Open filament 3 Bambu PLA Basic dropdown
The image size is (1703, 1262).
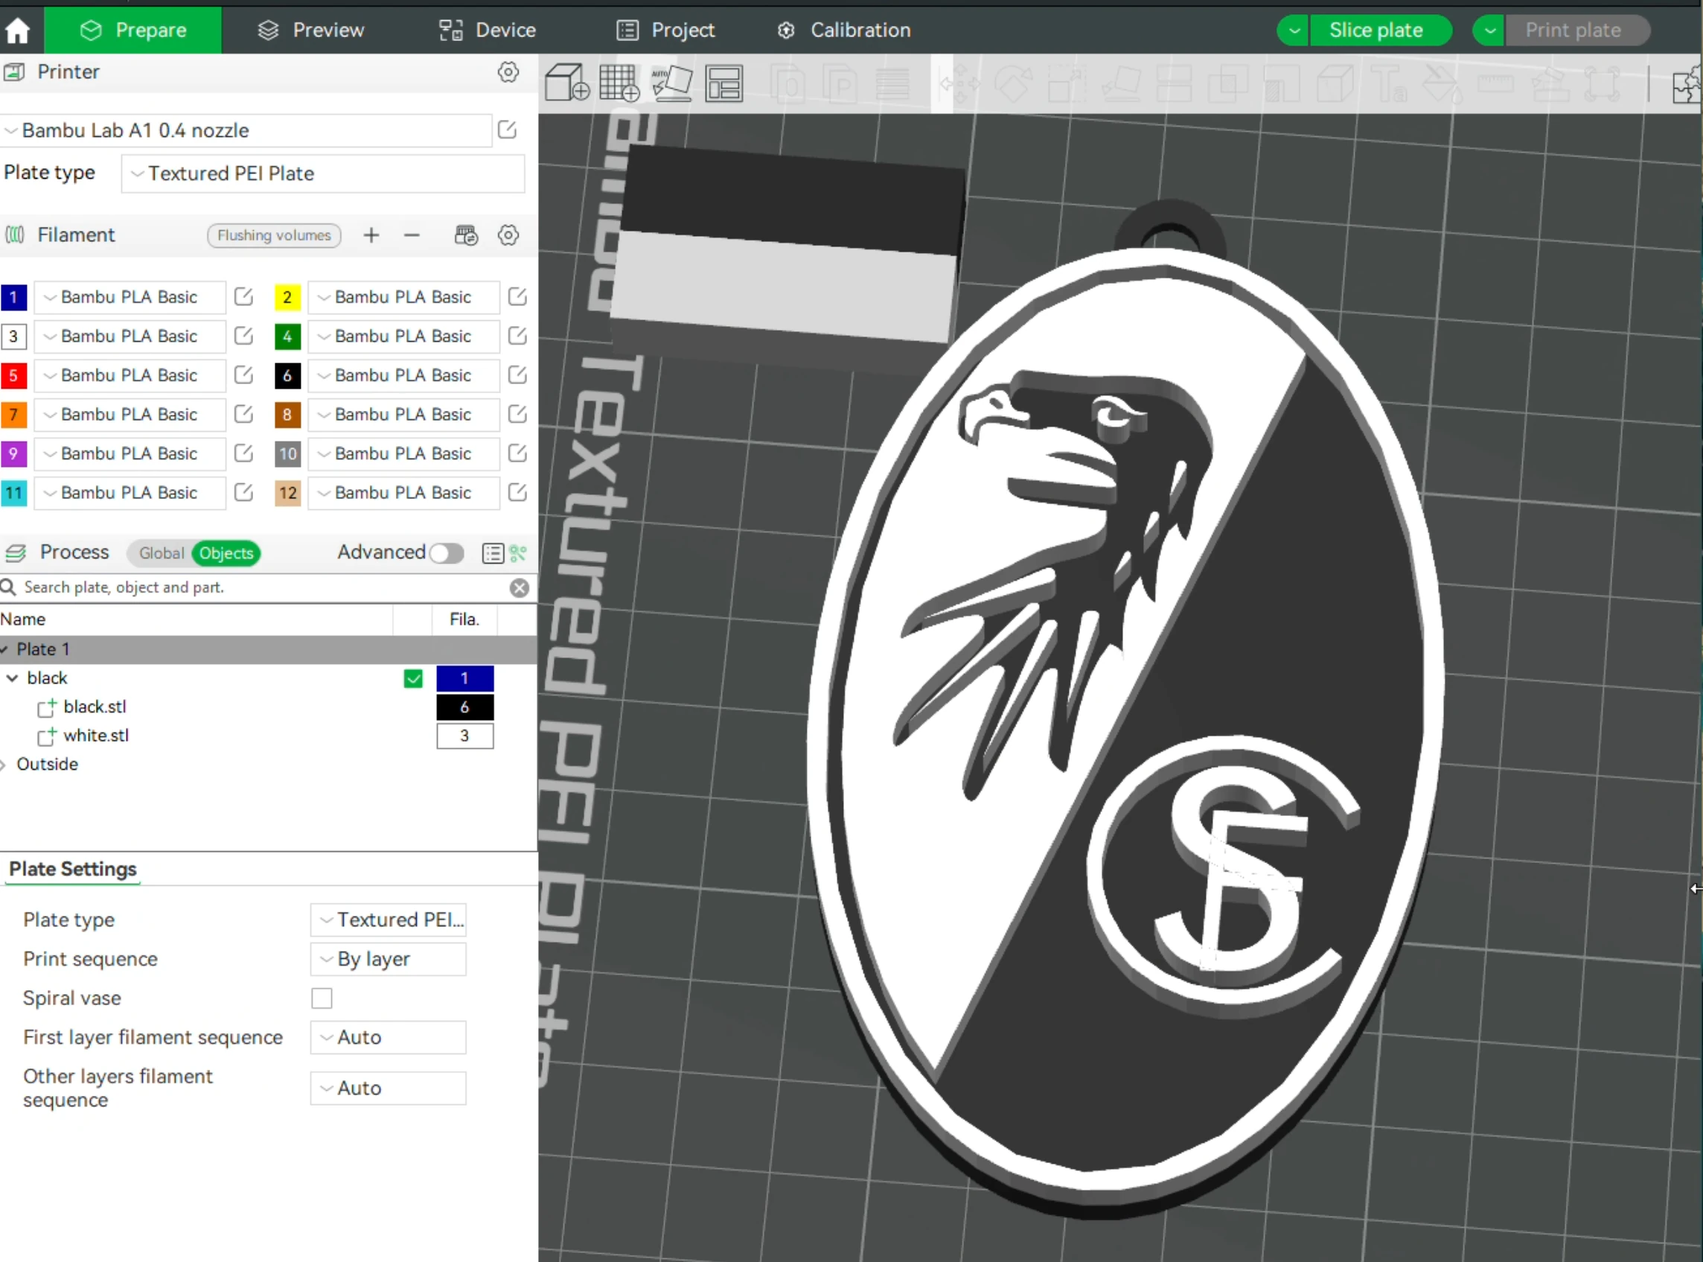pos(130,336)
